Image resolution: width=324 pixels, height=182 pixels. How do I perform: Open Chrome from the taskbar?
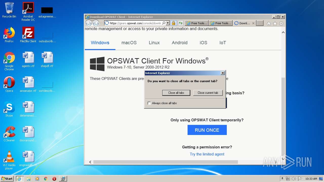[x=46, y=178]
